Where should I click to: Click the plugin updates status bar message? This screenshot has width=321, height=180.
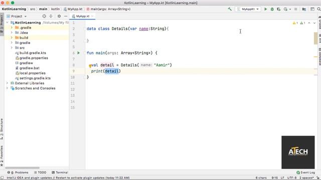[68, 178]
